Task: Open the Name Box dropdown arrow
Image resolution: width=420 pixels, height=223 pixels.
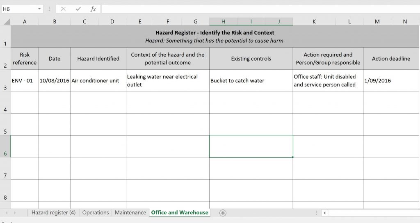Action: pyautogui.click(x=39, y=9)
